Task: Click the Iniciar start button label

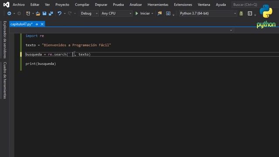Action: pyautogui.click(x=145, y=14)
